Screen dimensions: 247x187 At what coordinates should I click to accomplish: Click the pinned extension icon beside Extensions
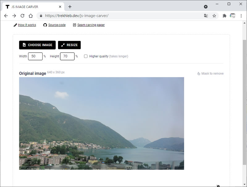pos(233,16)
